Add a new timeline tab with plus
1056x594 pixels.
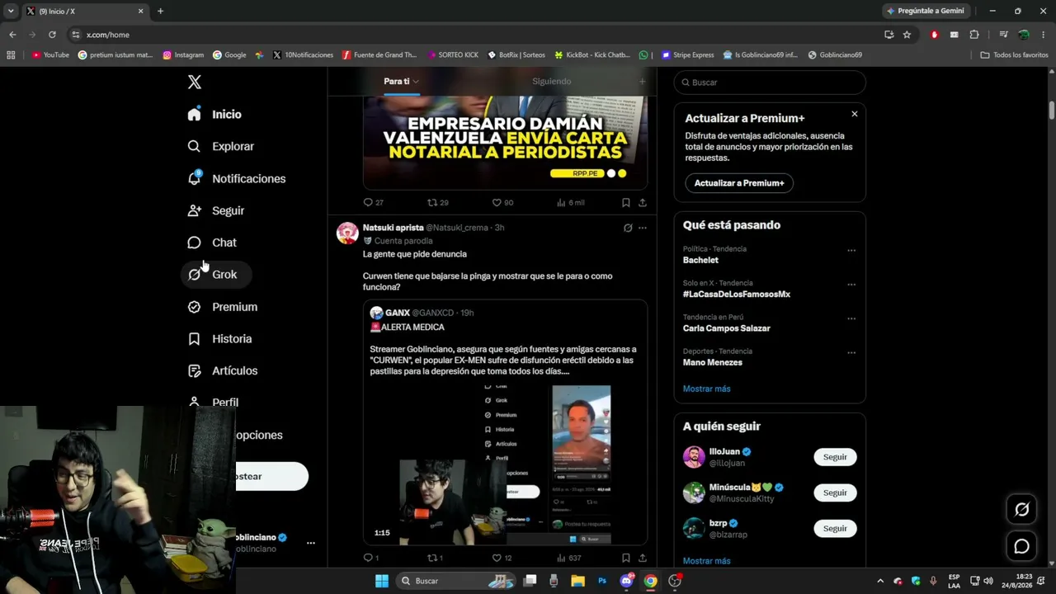(643, 82)
